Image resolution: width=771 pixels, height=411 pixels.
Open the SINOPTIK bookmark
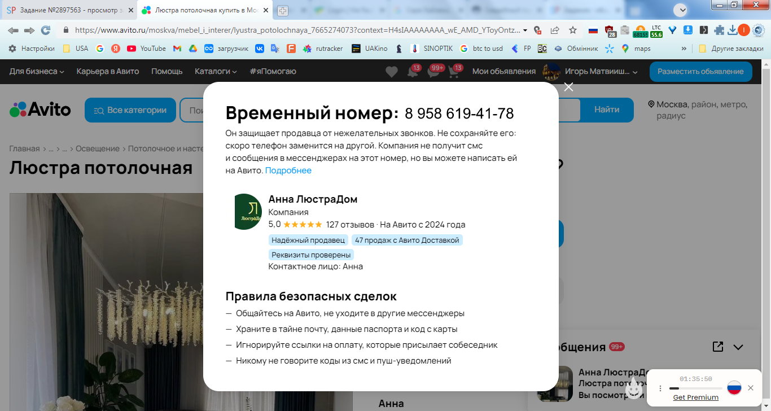point(431,49)
